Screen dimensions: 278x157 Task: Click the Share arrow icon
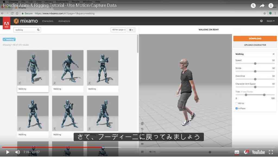(x=262, y=6)
